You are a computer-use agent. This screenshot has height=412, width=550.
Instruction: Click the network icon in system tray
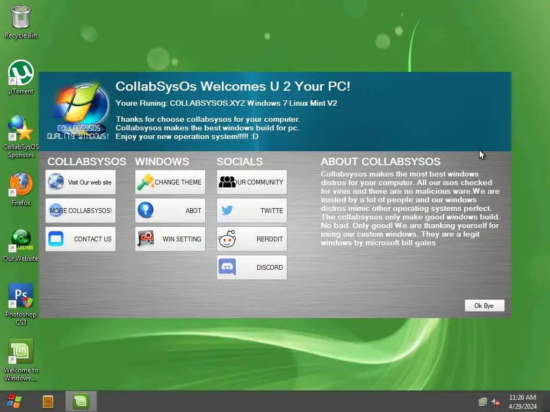[x=483, y=402]
